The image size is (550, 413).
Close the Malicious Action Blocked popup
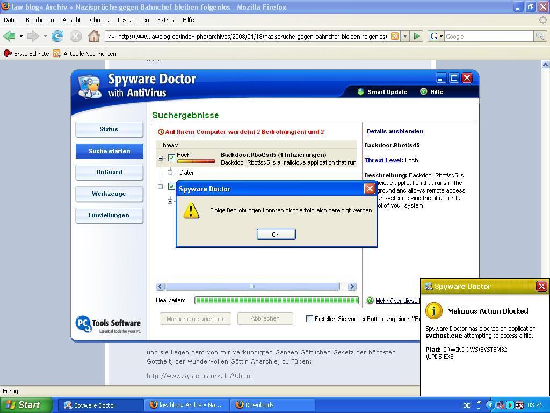coord(541,286)
